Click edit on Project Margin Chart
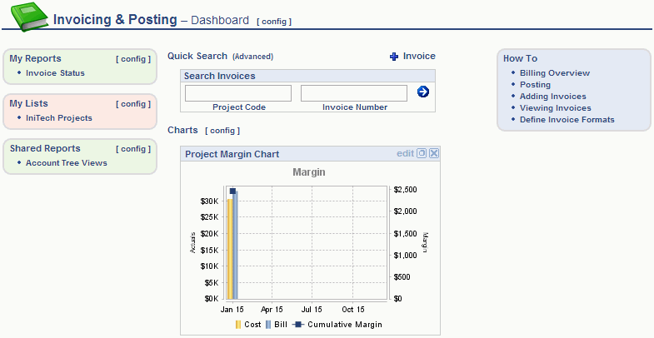This screenshot has width=654, height=338. [x=405, y=153]
